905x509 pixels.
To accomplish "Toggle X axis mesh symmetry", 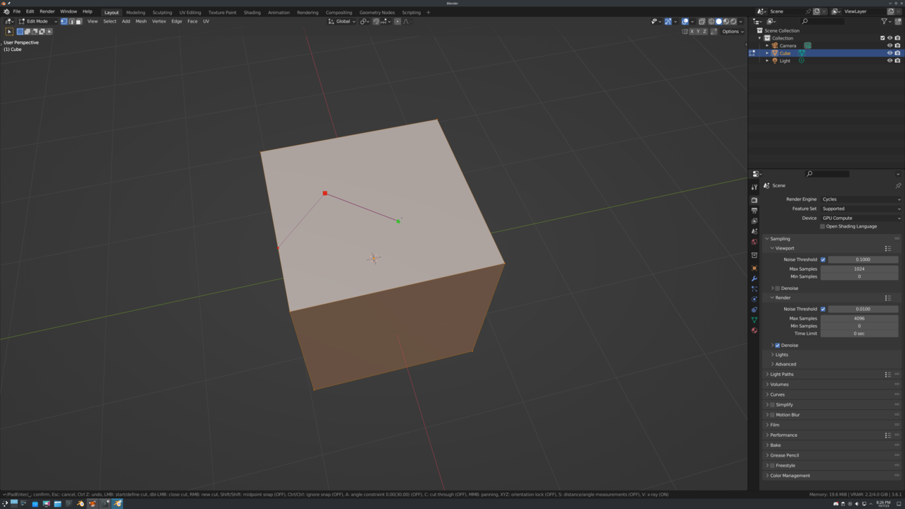I will tap(691, 31).
